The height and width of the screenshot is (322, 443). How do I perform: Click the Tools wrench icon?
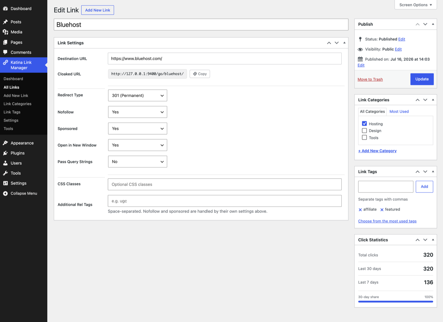(x=5, y=173)
